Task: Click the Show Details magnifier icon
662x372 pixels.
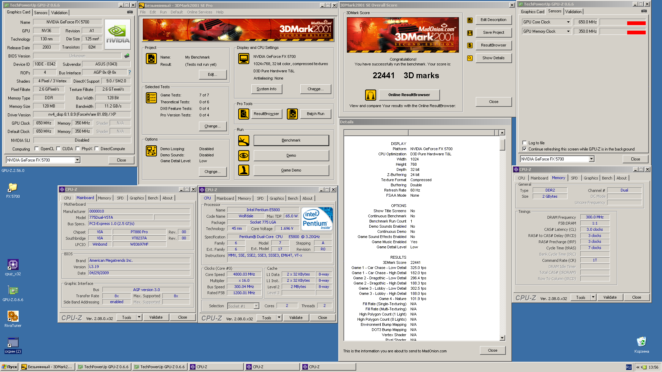Action: 470,58
